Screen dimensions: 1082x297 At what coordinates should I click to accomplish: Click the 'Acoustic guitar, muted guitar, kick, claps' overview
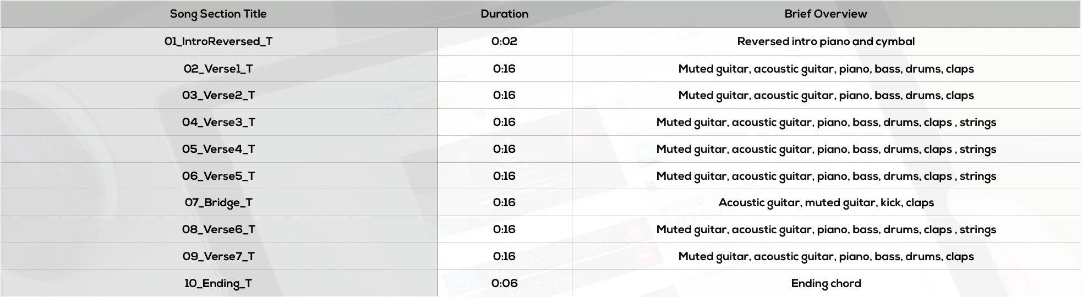tap(826, 202)
